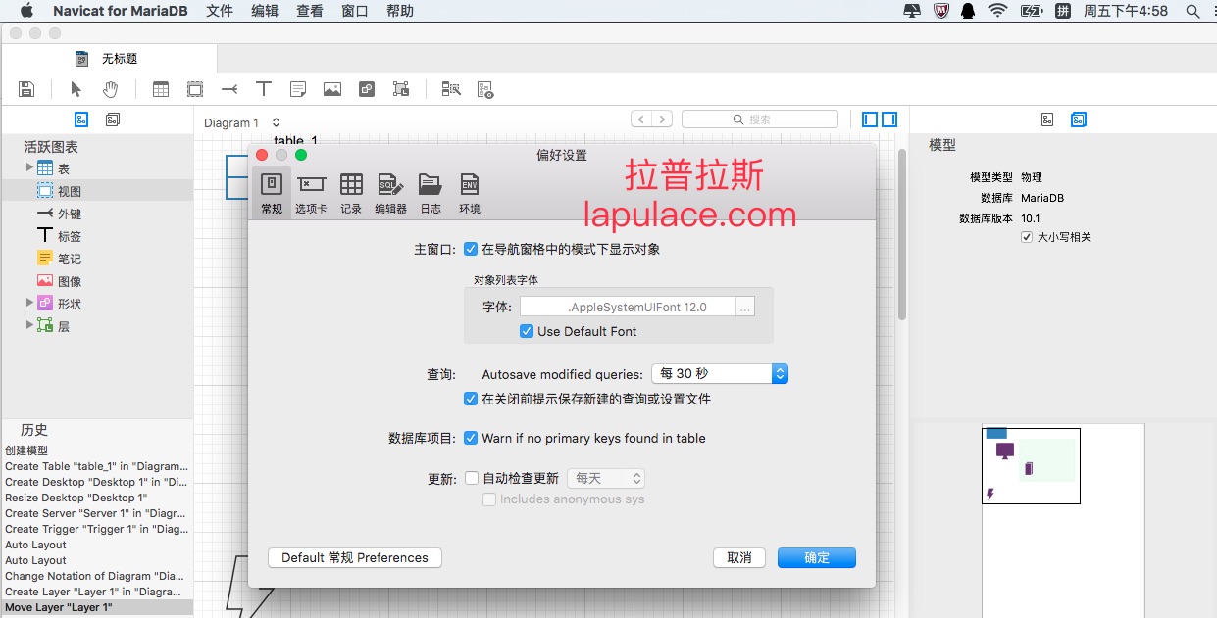Select the text label tool in the toolbar

pyautogui.click(x=264, y=89)
